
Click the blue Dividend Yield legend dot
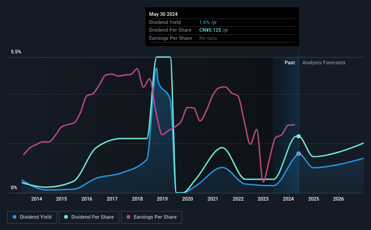[x=14, y=217]
